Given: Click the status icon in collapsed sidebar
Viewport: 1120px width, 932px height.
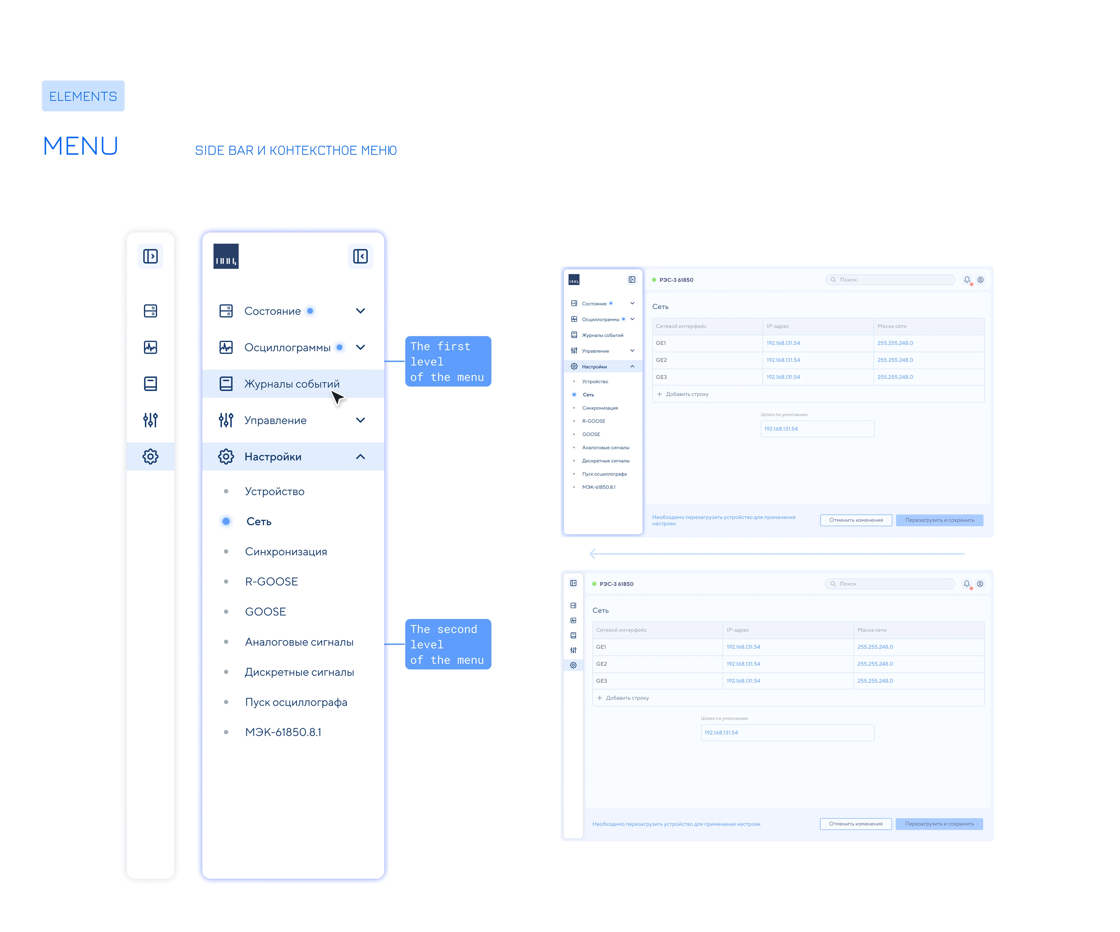Looking at the screenshot, I should pos(150,311).
